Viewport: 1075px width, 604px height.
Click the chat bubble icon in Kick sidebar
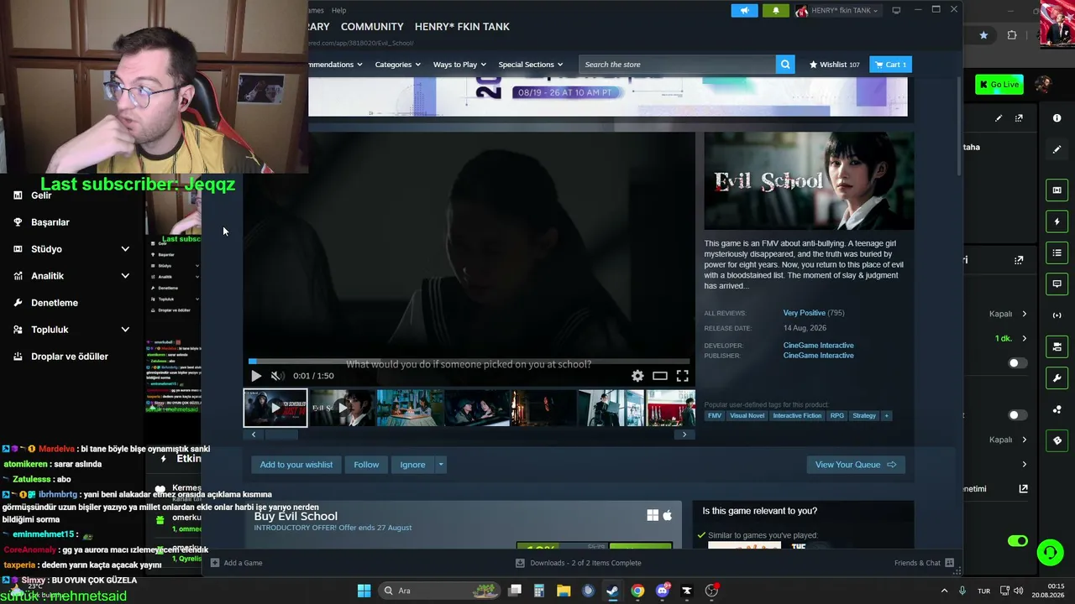[1057, 284]
